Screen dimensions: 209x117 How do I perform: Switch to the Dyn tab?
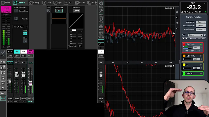tap(58, 3)
